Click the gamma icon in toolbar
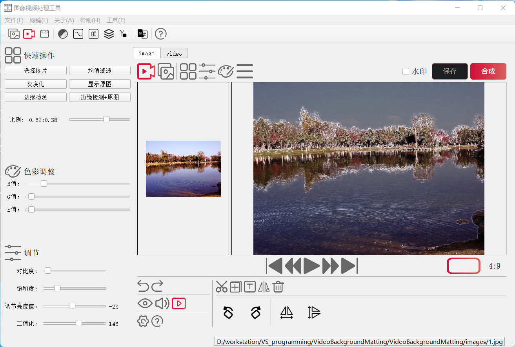 [x=124, y=34]
